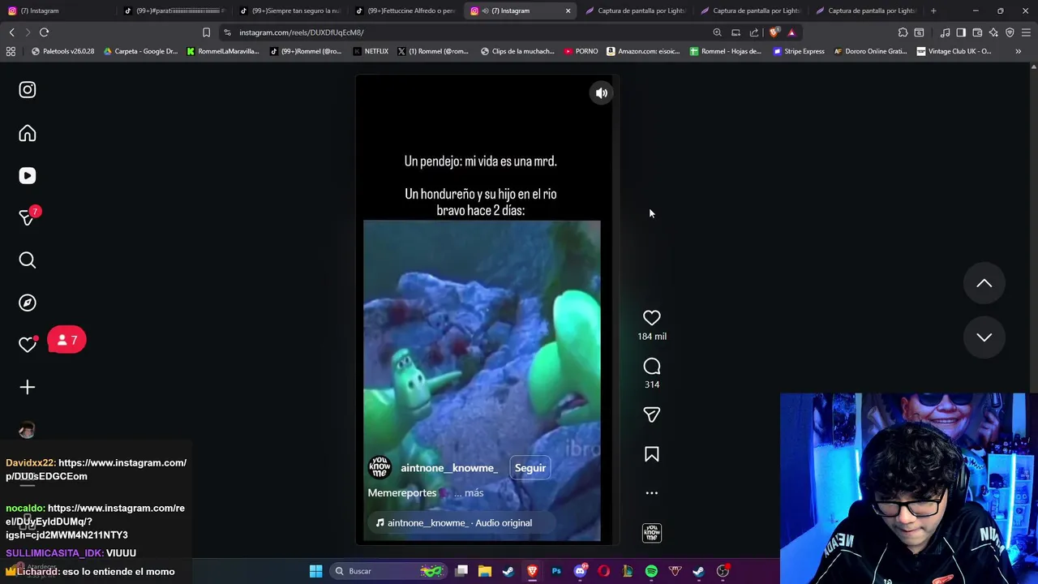
Task: Go to next reel with down chevron
Action: [984, 337]
